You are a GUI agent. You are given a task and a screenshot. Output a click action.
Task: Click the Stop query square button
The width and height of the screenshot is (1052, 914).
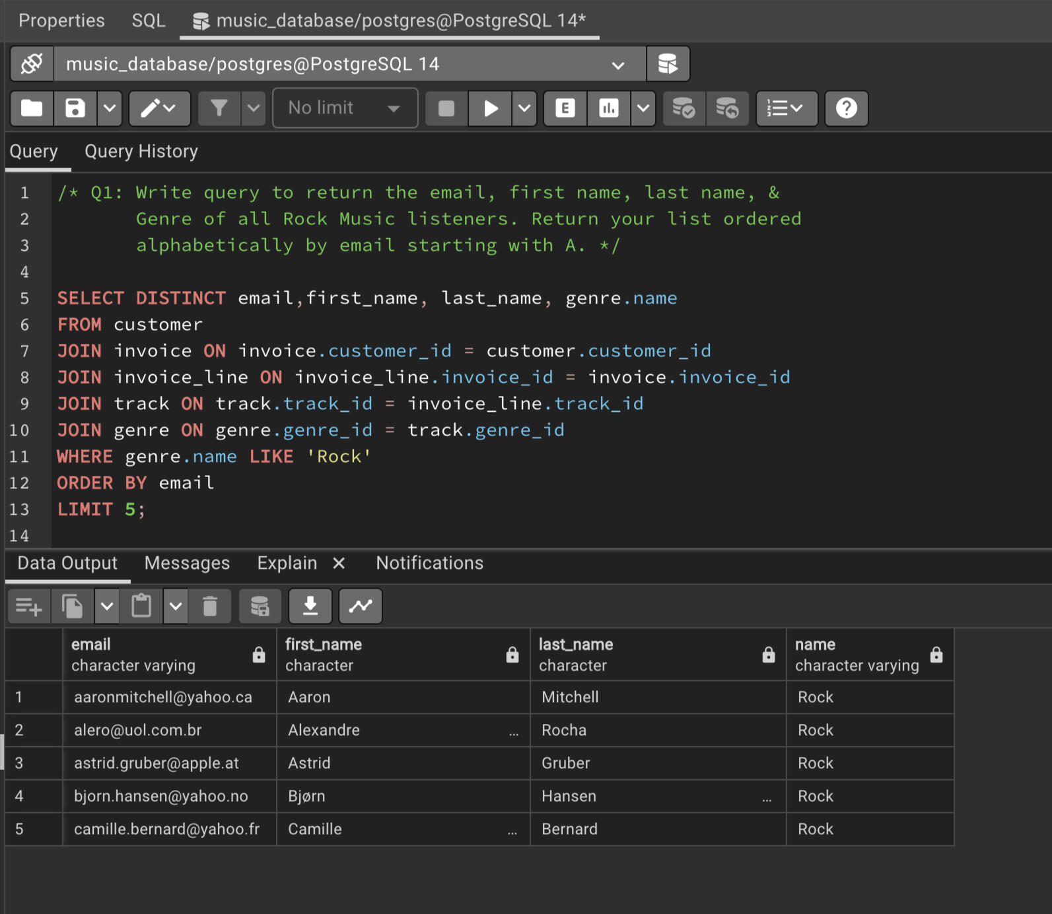(446, 108)
